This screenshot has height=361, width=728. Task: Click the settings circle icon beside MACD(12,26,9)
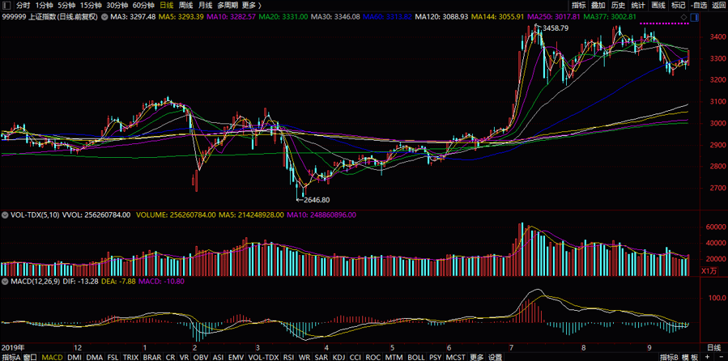(5, 281)
